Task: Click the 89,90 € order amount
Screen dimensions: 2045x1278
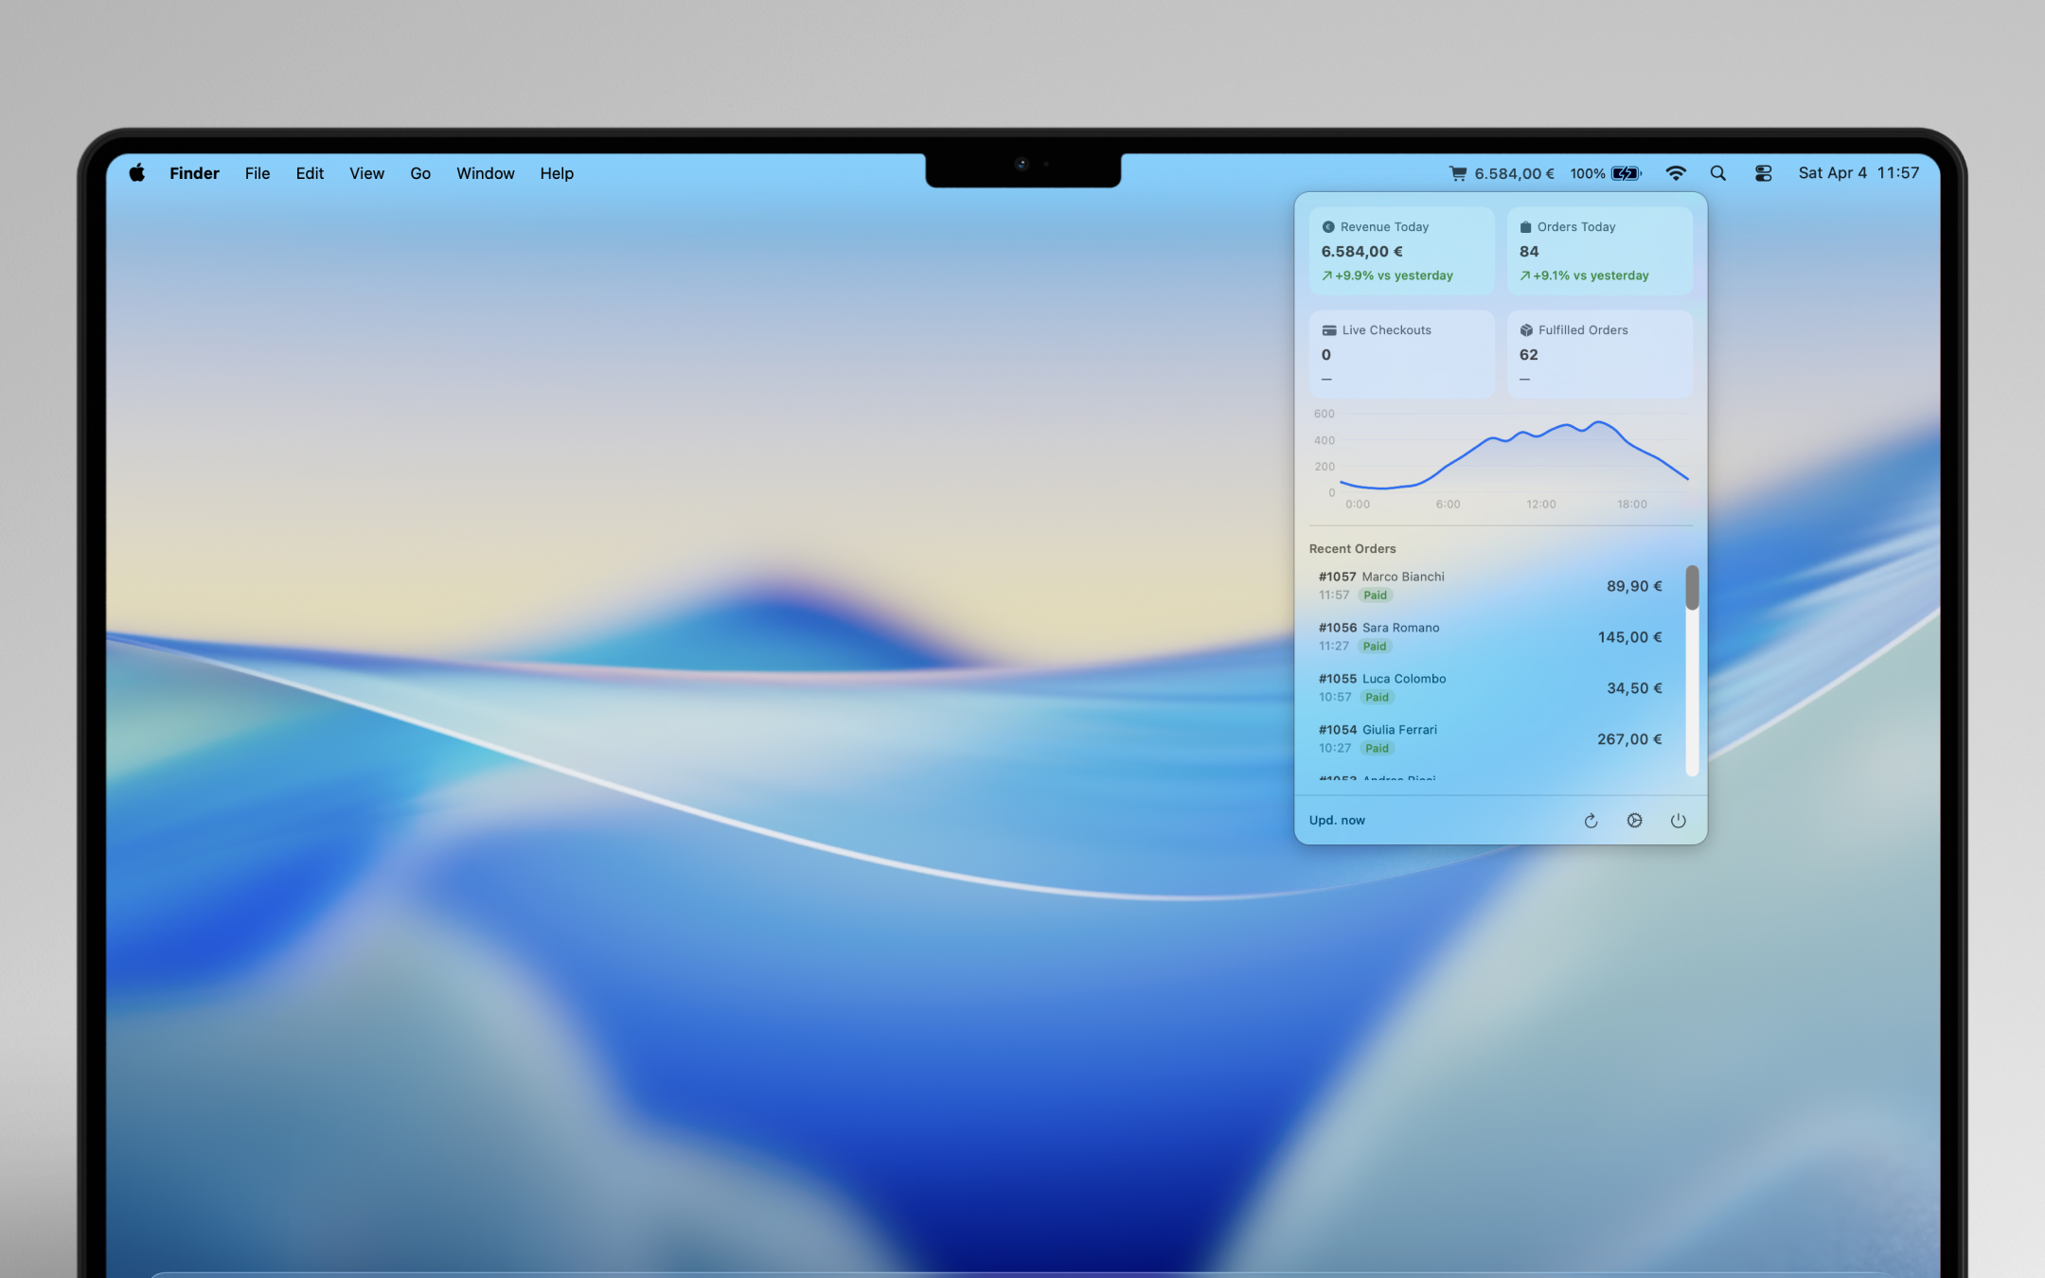Action: pos(1634,586)
